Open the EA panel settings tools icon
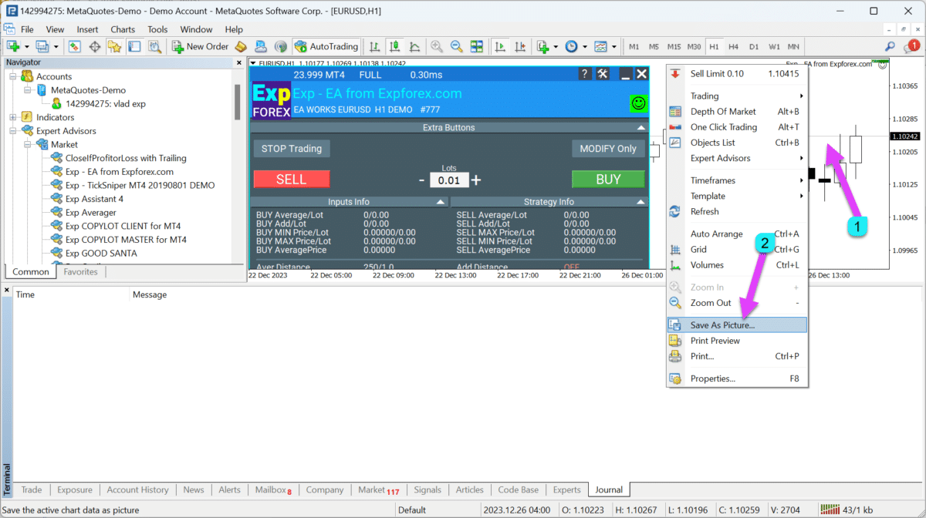This screenshot has height=518, width=926. (603, 74)
